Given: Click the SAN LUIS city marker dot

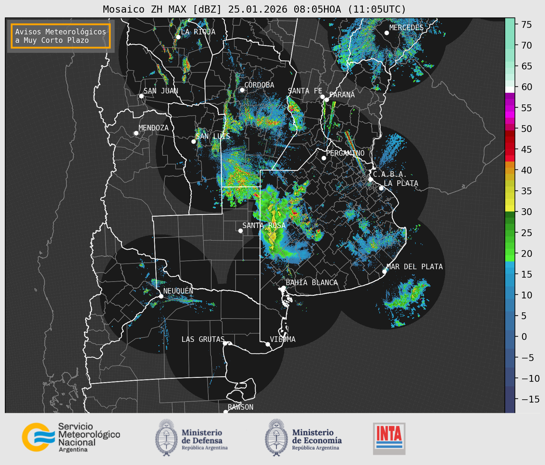Looking at the screenshot, I should (194, 141).
